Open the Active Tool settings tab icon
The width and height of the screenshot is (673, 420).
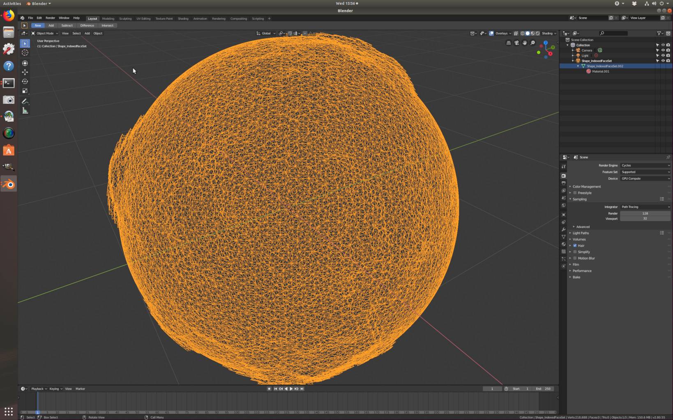(x=564, y=167)
